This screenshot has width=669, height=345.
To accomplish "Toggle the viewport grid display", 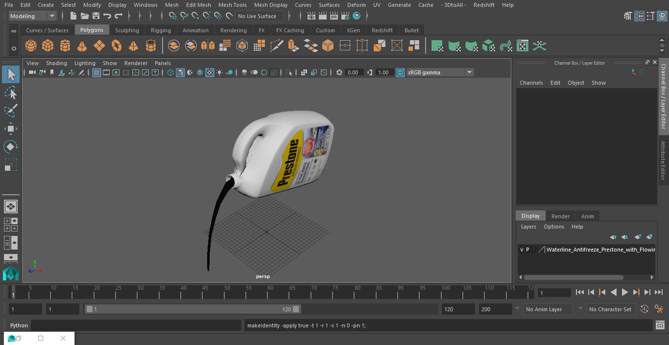I will (x=96, y=72).
